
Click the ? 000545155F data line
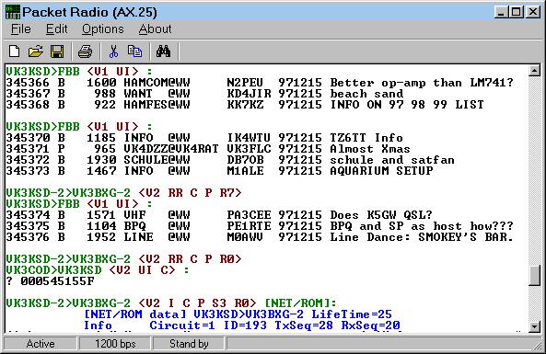click(50, 281)
